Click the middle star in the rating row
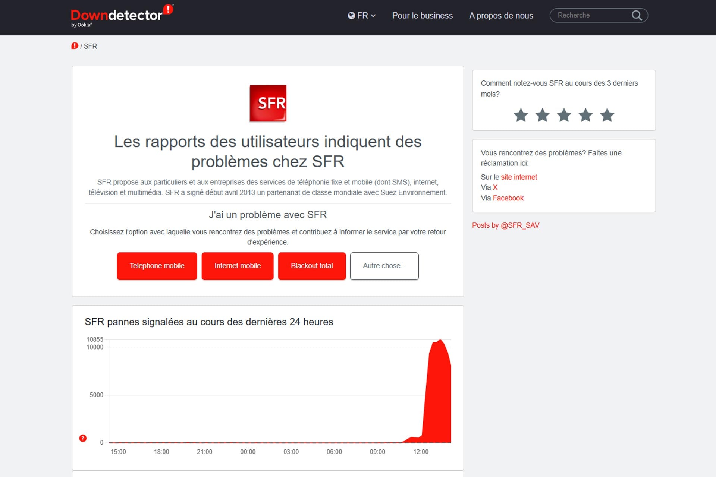The width and height of the screenshot is (716, 477). [564, 116]
